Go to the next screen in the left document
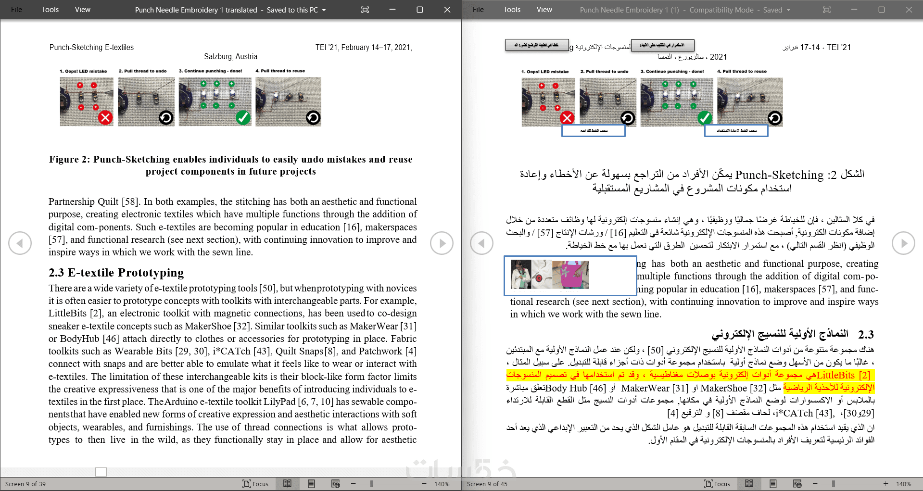 point(442,243)
